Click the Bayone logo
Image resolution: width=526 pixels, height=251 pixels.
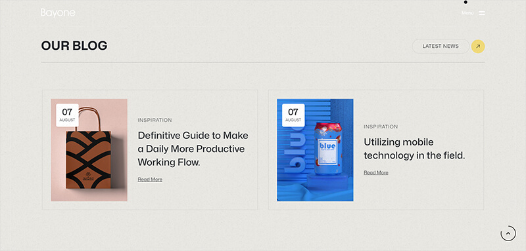point(58,13)
